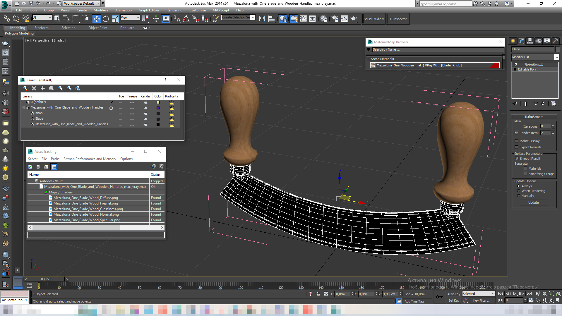562x316 pixels.
Task: Toggle Render Iters checkbox
Action: 517,133
